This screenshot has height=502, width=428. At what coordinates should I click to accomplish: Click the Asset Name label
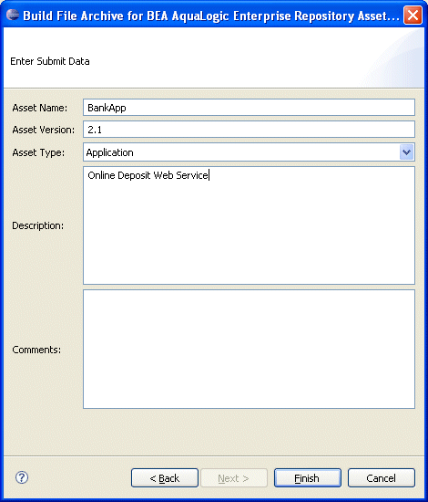[40, 108]
